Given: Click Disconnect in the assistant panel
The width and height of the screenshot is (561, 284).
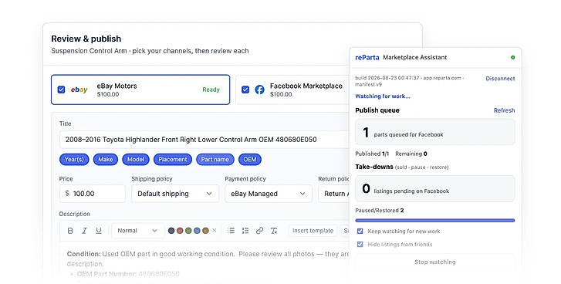Looking at the screenshot, I should click(x=500, y=79).
